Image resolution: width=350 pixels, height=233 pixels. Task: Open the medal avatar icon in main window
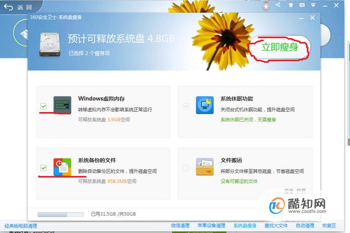[x=266, y=7]
